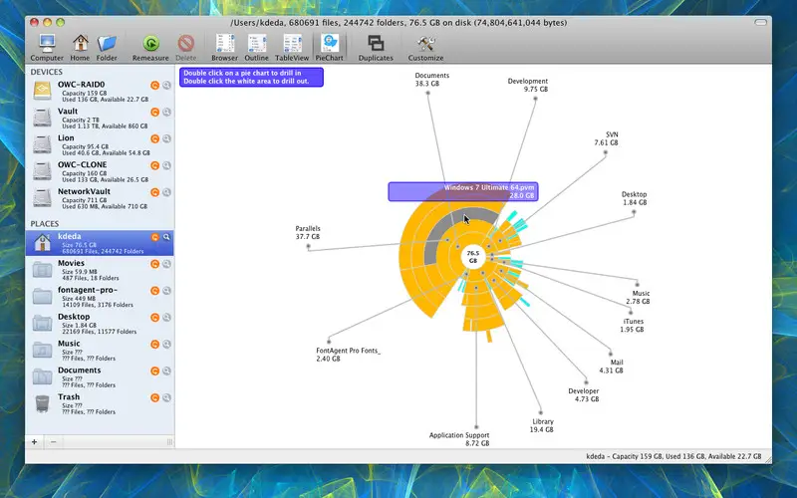797x498 pixels.
Task: Open the Customize toolbar tool
Action: tap(426, 43)
